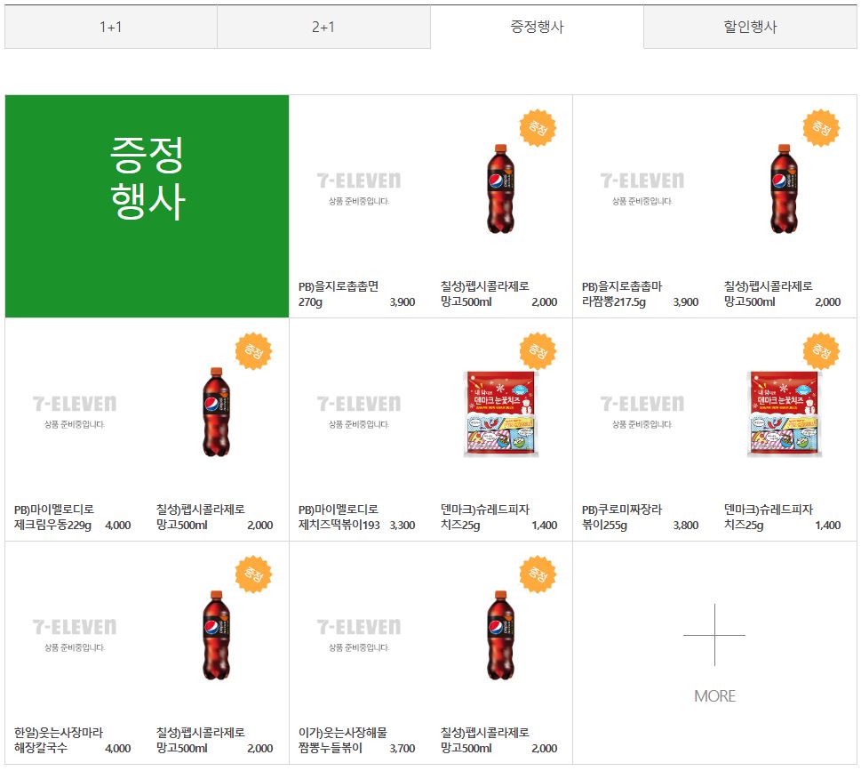Open the 할인행사 tab
The width and height of the screenshot is (861, 771).
(751, 27)
